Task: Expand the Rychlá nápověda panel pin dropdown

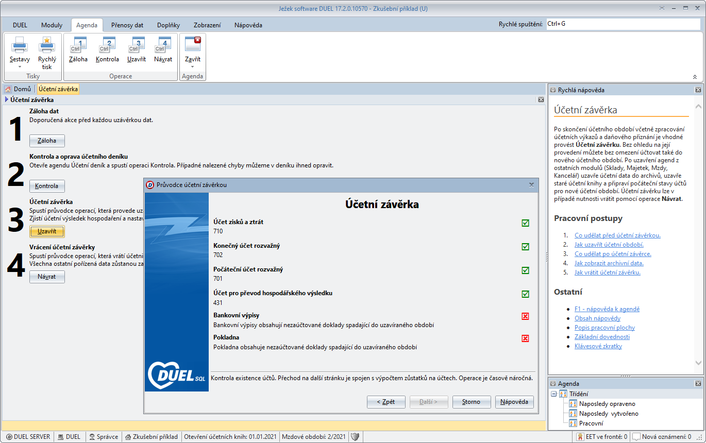Action: click(553, 90)
